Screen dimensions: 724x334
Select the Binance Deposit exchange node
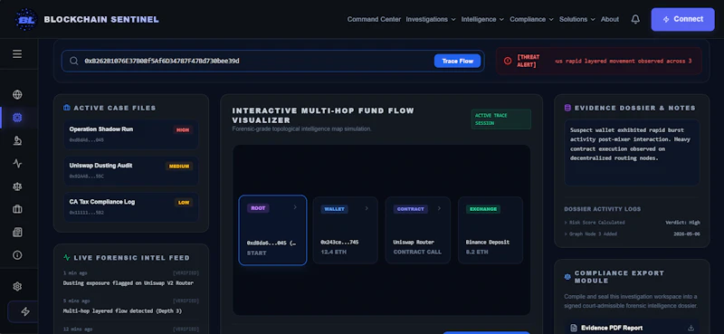point(491,230)
